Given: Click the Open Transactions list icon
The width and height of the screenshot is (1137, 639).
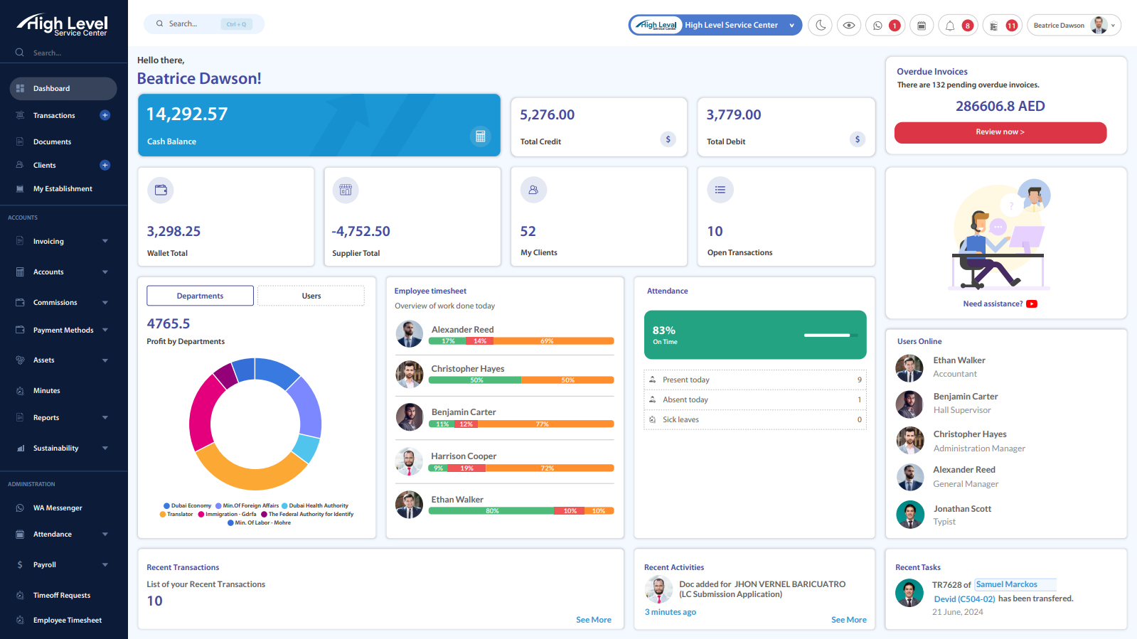Looking at the screenshot, I should point(720,190).
